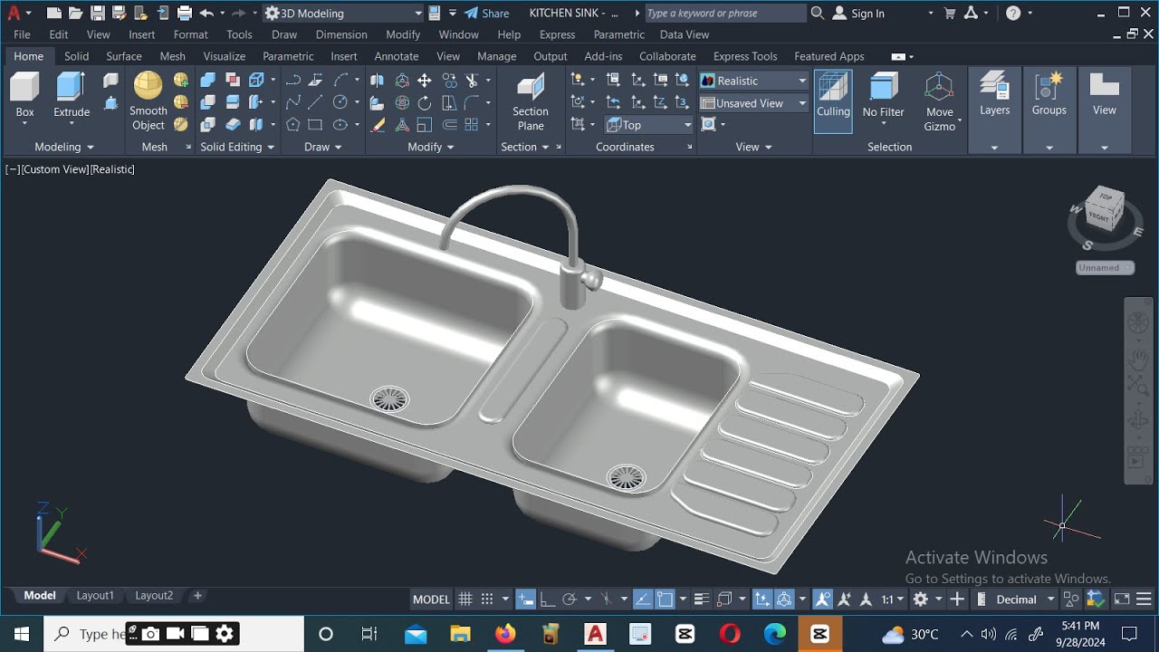Viewport: 1159px width, 652px height.
Task: Select the Box solid tool
Action: pos(24,95)
